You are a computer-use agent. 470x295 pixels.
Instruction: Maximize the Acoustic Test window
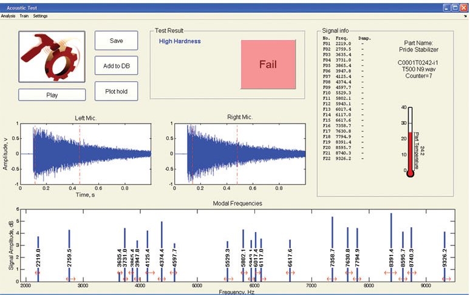[455, 8]
